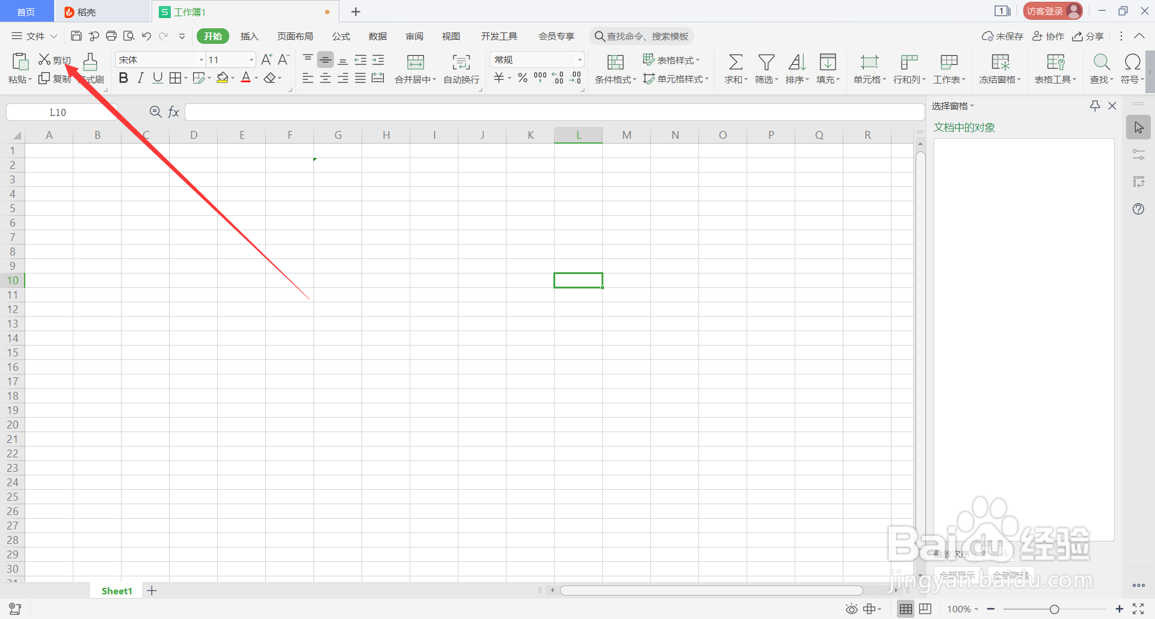Add a new sheet with plus button
The width and height of the screenshot is (1155, 619).
[x=152, y=591]
